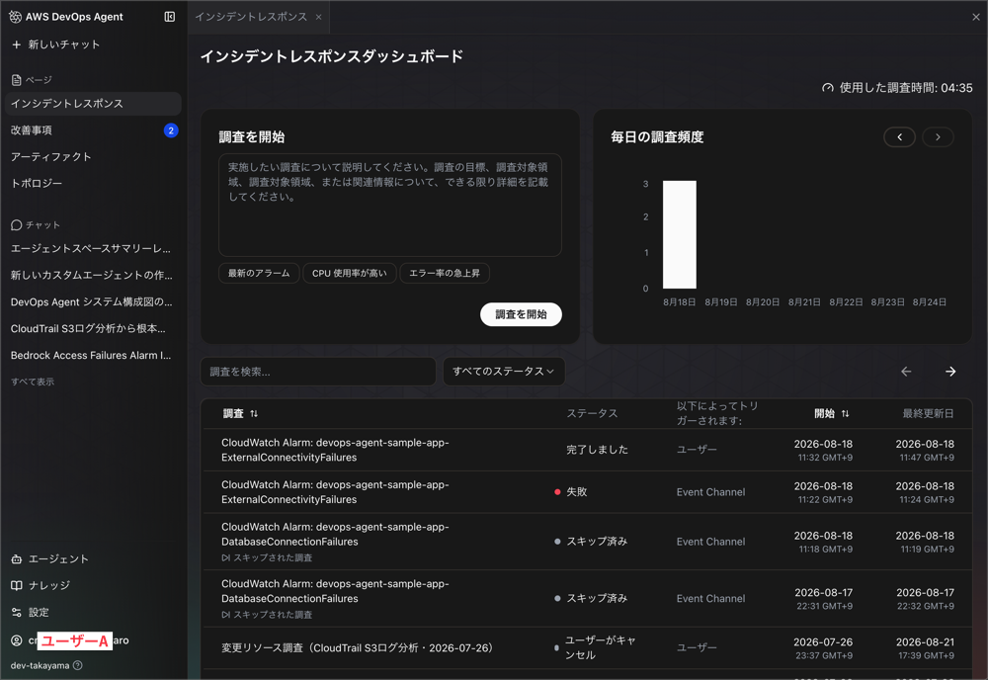Image resolution: width=988 pixels, height=680 pixels.
Task: Show all chats via すべて表示
Action: [33, 382]
